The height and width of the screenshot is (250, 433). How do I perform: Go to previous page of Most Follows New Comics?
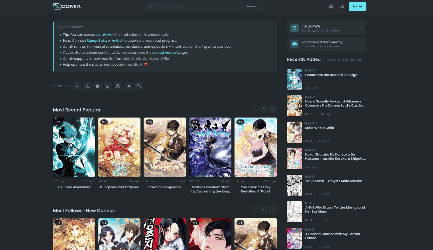255,210
